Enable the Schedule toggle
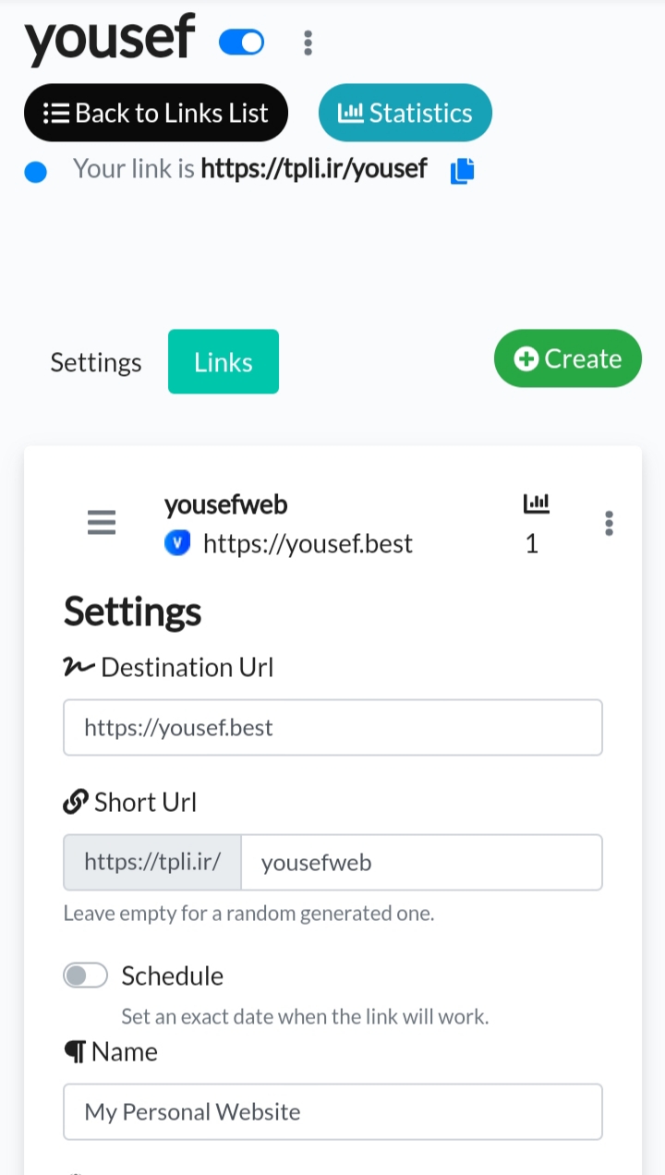 86,975
